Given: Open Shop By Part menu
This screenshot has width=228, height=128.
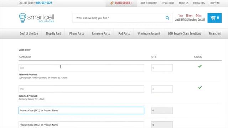Looking at the screenshot, I should [x=53, y=34].
